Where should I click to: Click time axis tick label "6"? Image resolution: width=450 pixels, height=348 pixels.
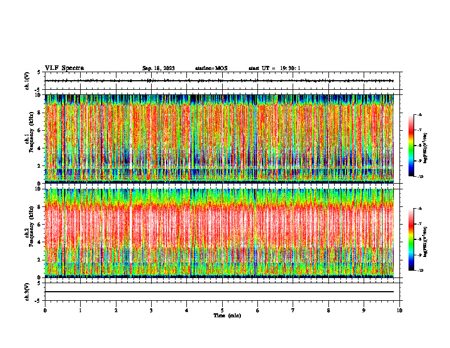click(x=258, y=310)
